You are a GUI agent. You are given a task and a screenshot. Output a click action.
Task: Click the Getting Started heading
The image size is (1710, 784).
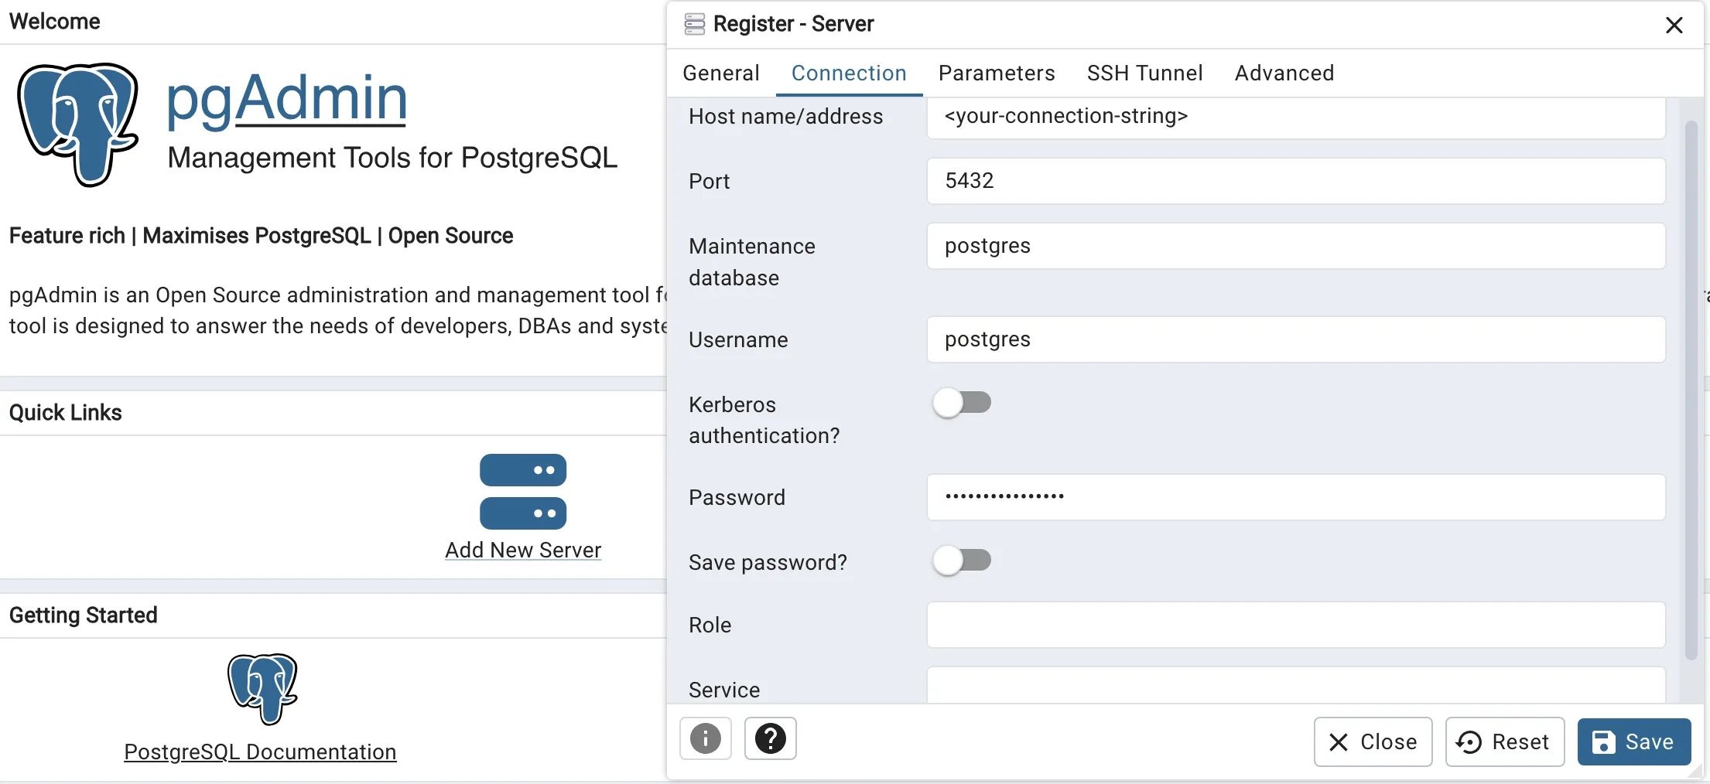click(84, 615)
